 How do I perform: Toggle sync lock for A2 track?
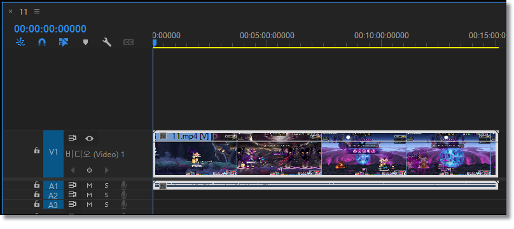72,195
